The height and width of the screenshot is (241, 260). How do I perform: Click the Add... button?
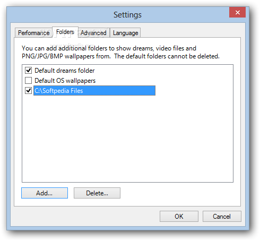click(x=45, y=193)
